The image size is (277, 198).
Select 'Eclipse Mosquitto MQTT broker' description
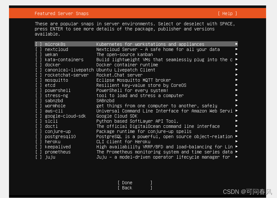(x=134, y=80)
